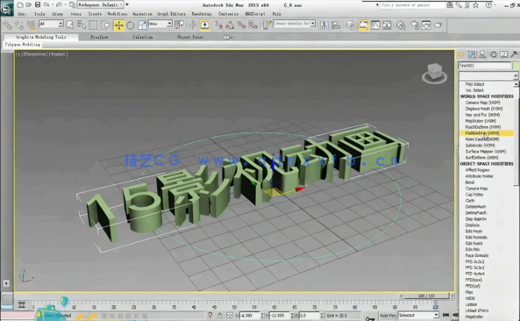Toggle the Graphite Modeling ribbon icon
The width and height of the screenshot is (520, 321).
(x=363, y=25)
